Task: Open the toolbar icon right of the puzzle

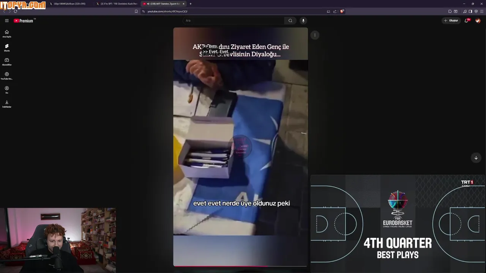Action: coord(456,11)
